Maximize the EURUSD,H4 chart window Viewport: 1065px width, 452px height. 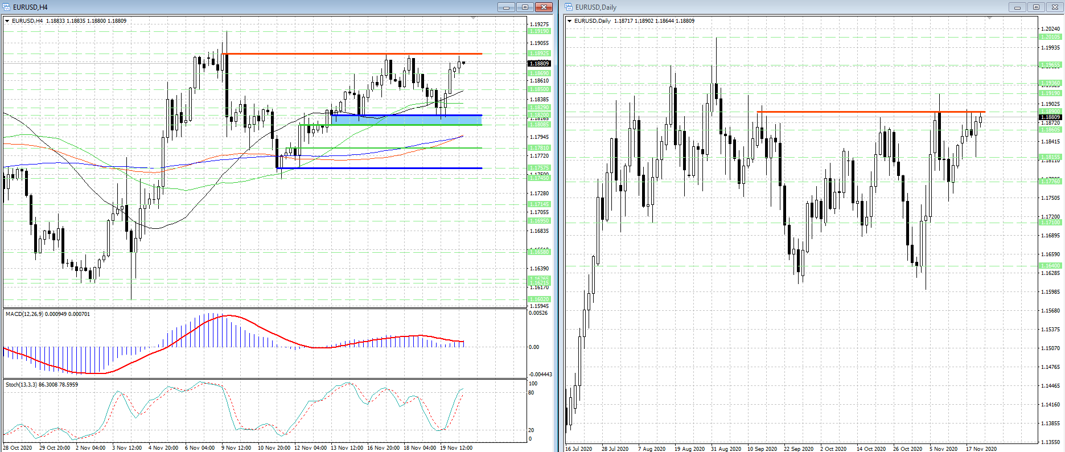pos(525,7)
